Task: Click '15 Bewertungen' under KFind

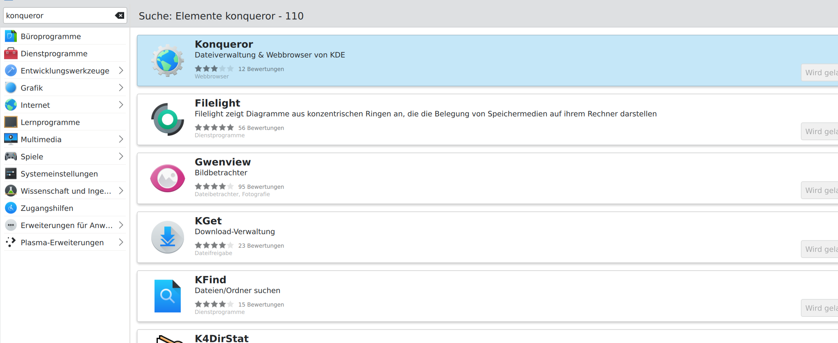Action: coord(261,305)
